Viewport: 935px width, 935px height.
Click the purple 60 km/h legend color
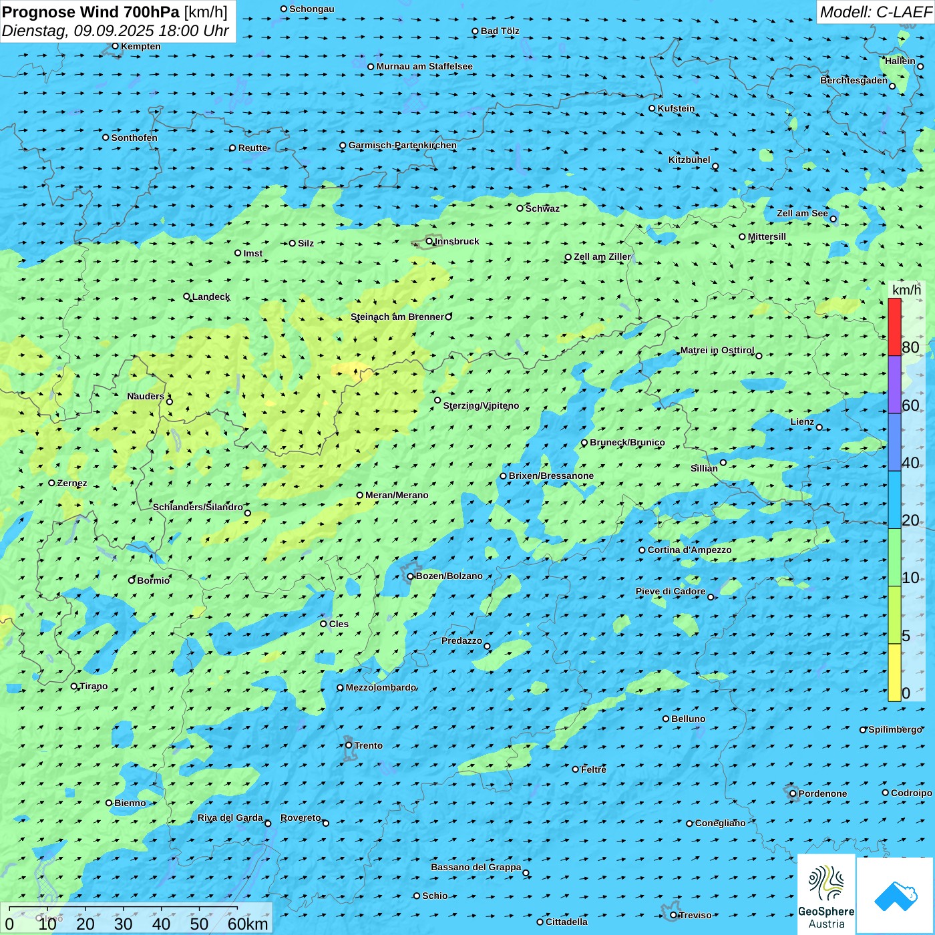click(894, 385)
